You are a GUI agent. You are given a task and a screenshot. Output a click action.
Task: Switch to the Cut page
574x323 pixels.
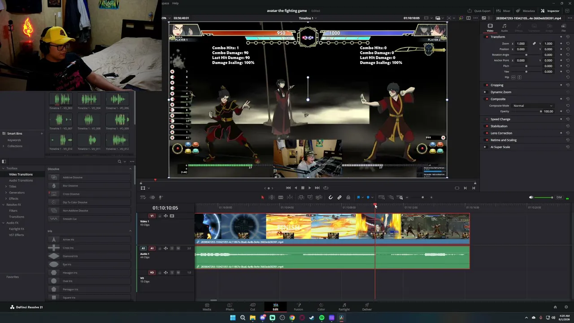click(x=252, y=307)
